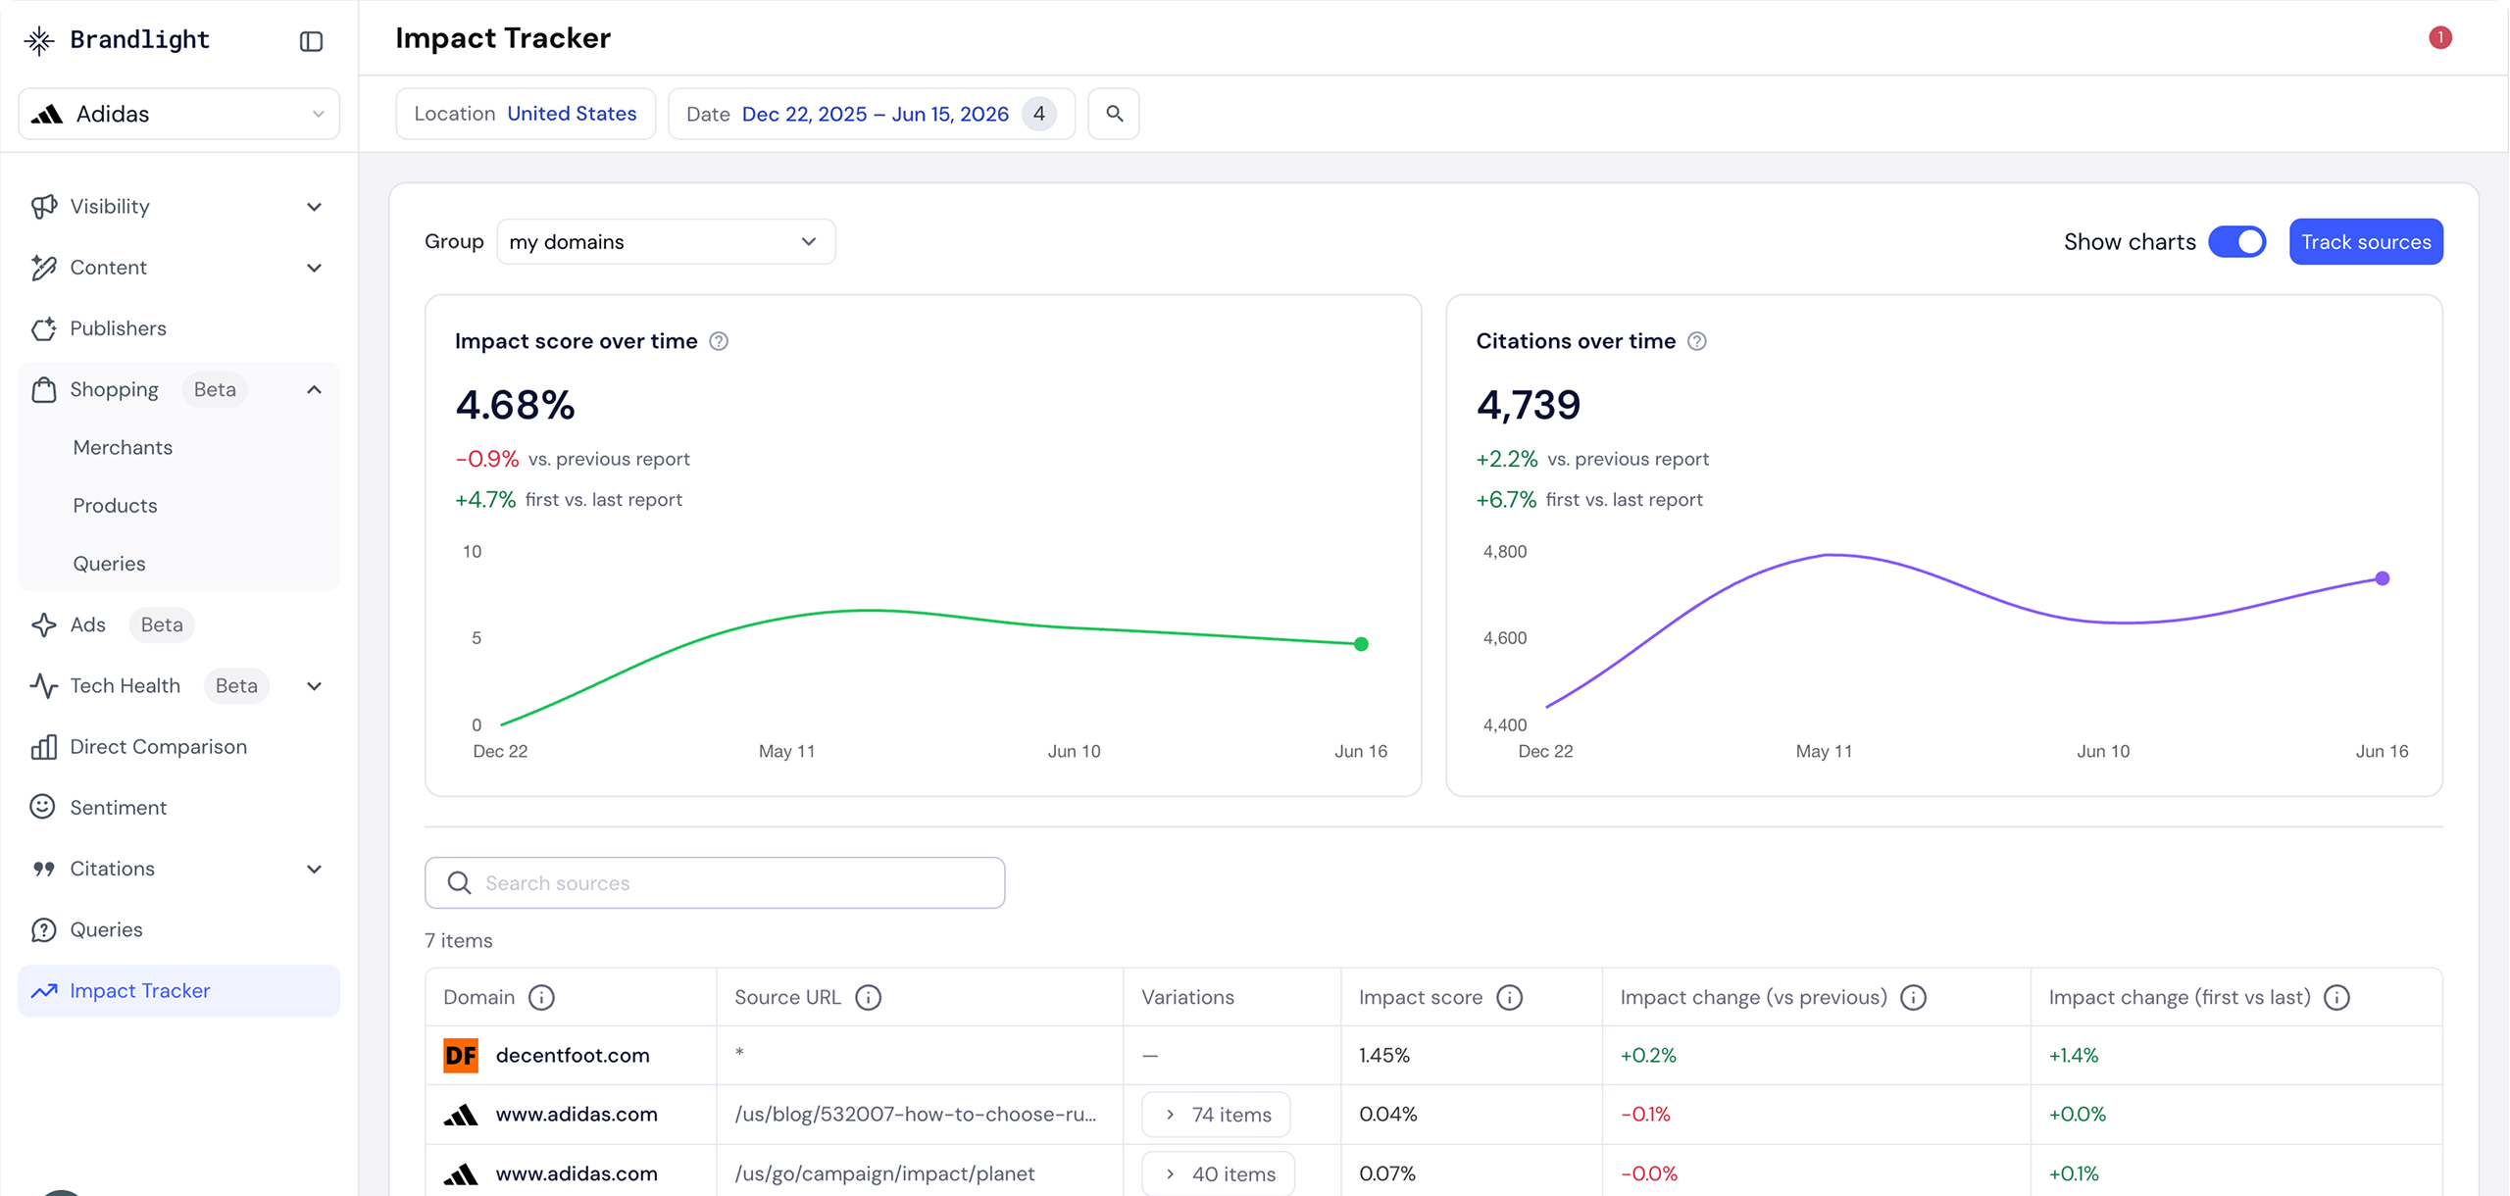Click the Publishers sidebar icon
The image size is (2510, 1196).
(43, 328)
